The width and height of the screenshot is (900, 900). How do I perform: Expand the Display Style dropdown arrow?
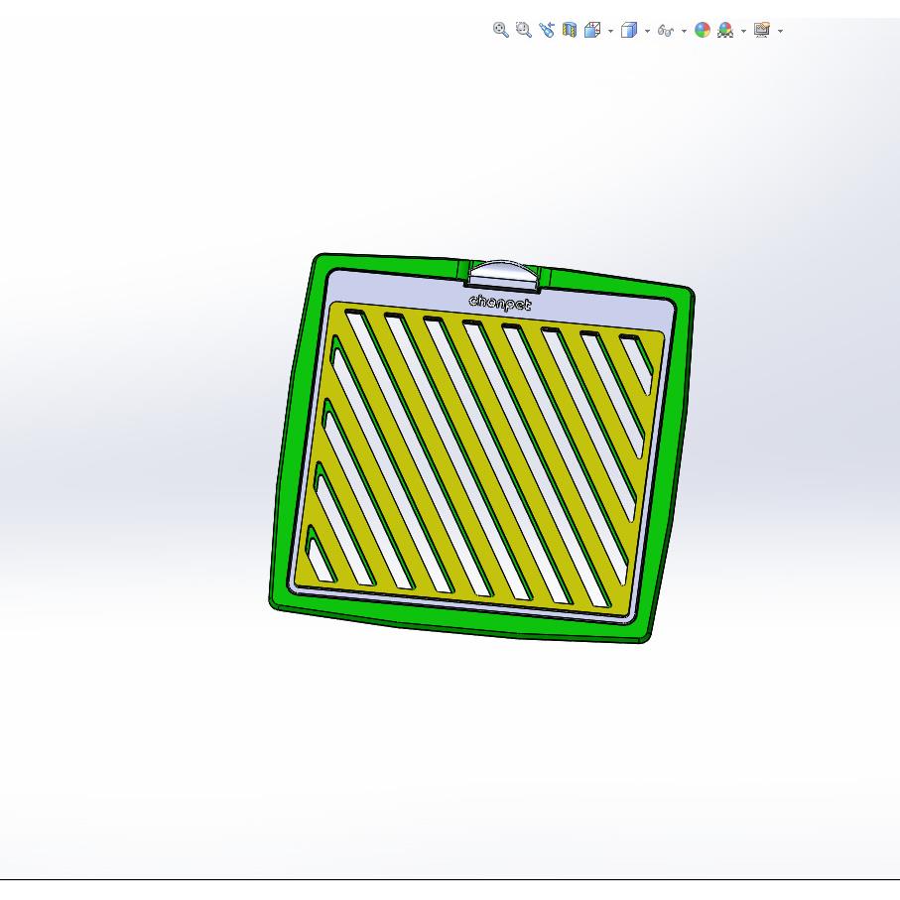pyautogui.click(x=647, y=31)
